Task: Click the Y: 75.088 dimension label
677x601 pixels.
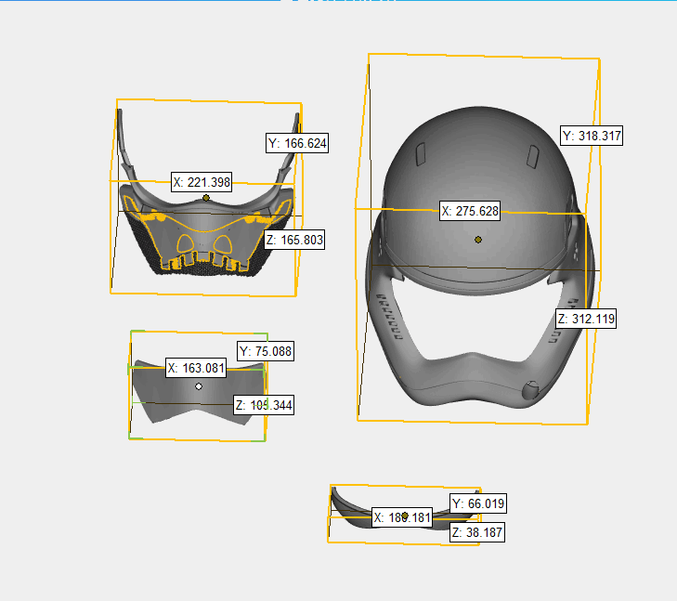Action: (x=266, y=351)
